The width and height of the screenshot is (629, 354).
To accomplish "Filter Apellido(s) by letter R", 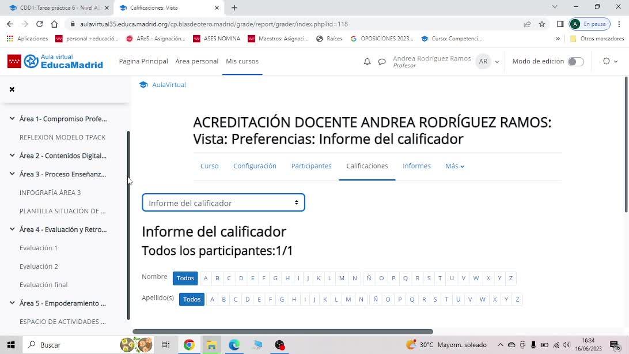I will pyautogui.click(x=423, y=299).
